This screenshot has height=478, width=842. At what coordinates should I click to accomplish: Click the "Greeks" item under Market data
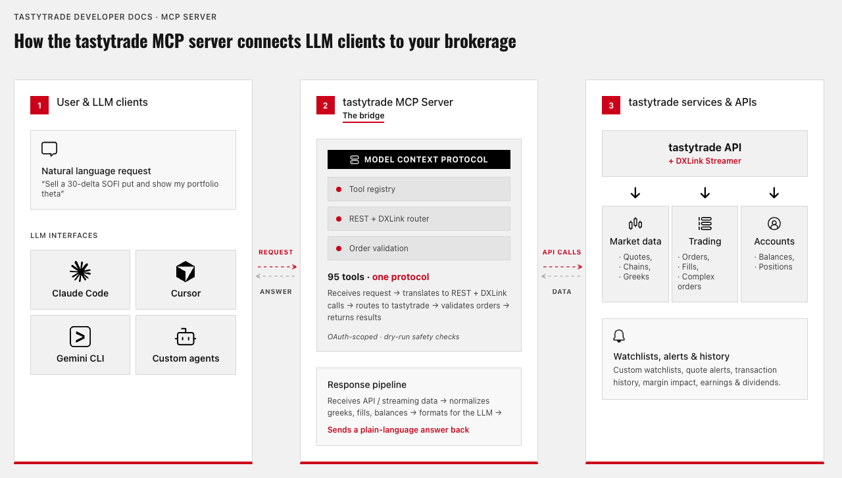634,277
